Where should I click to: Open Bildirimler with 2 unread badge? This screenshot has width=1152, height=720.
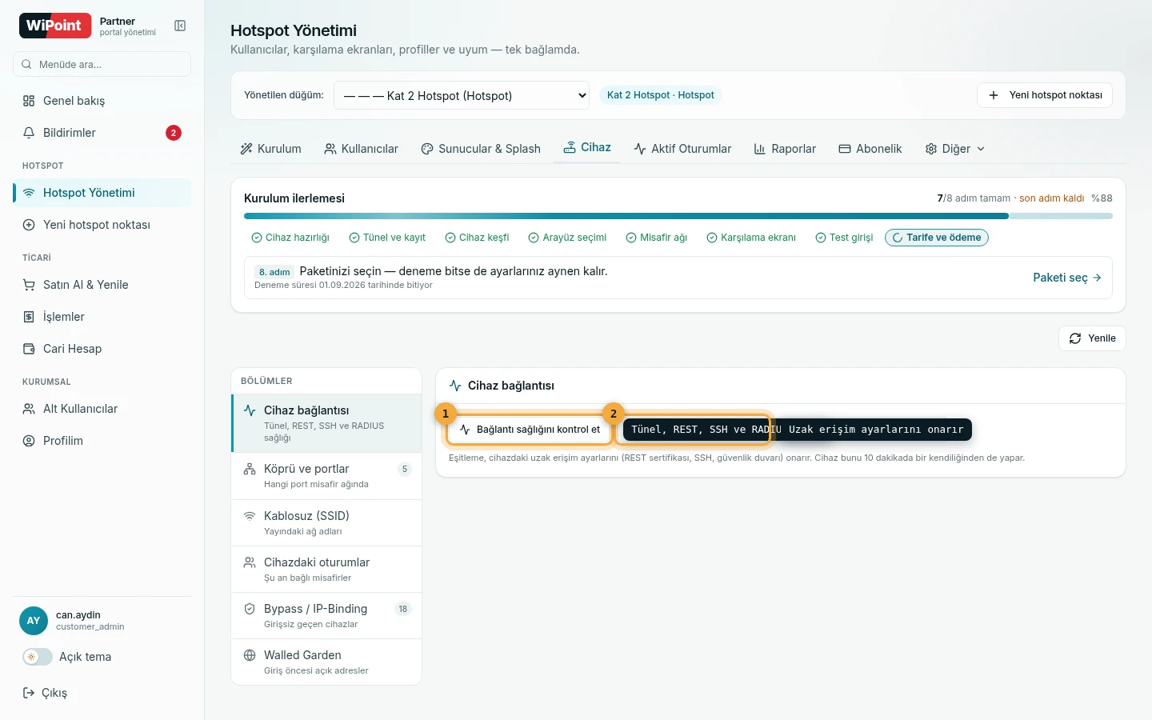click(x=102, y=133)
